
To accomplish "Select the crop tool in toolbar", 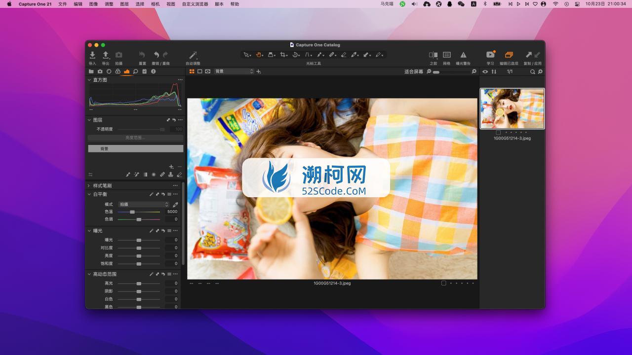I will coord(283,55).
